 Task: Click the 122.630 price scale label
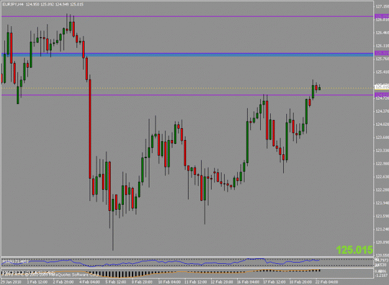382,177
